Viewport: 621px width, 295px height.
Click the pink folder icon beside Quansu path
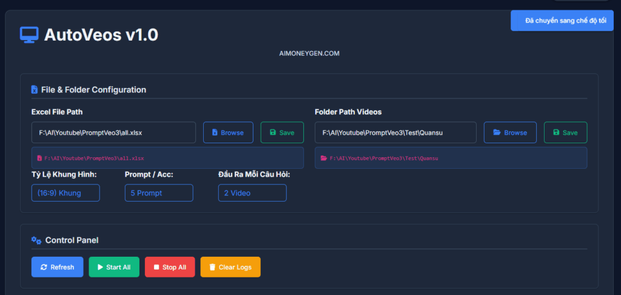click(323, 158)
